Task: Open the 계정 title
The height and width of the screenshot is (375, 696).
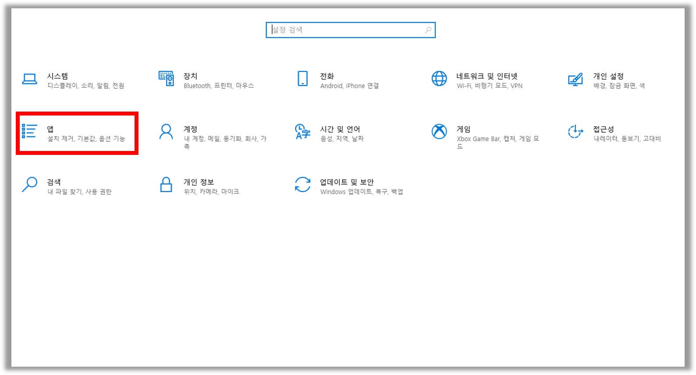Action: (x=190, y=129)
